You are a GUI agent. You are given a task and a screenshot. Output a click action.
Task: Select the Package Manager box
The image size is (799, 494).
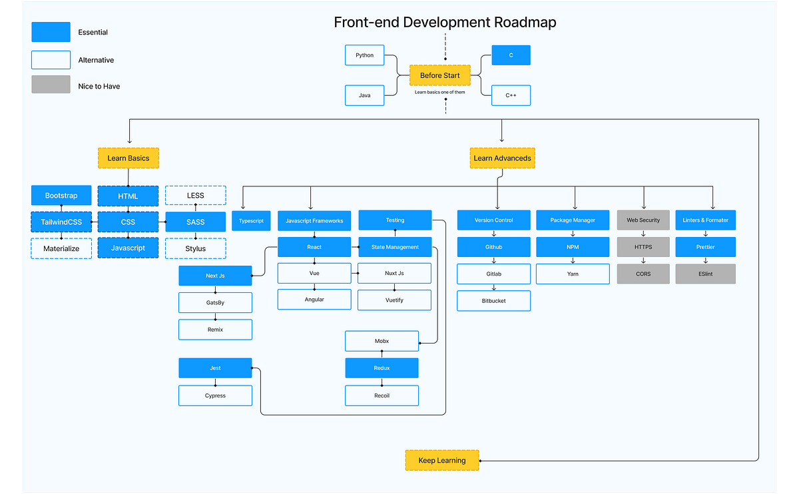tap(573, 220)
